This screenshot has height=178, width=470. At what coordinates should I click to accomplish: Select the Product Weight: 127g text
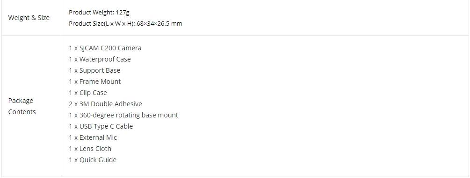[99, 13]
